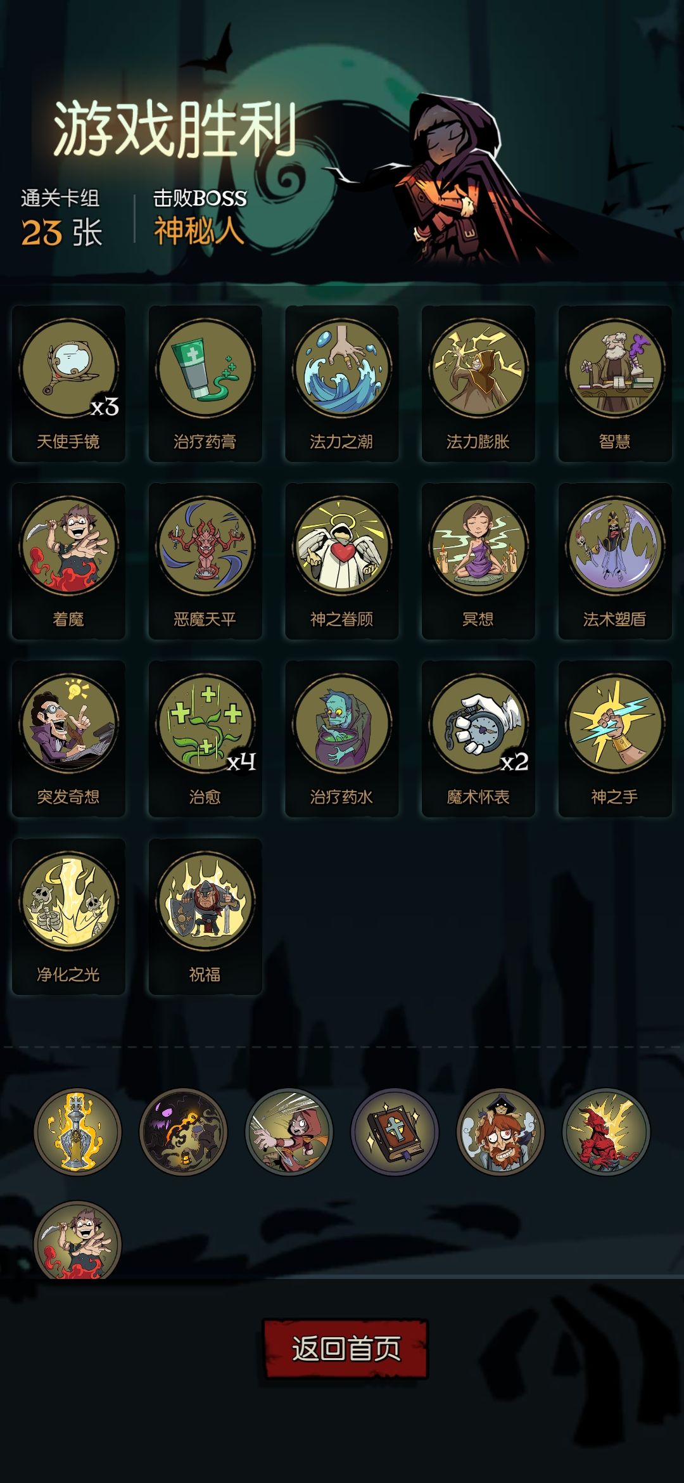View the 法力膨胀 card details
The height and width of the screenshot is (1483, 684).
click(478, 383)
